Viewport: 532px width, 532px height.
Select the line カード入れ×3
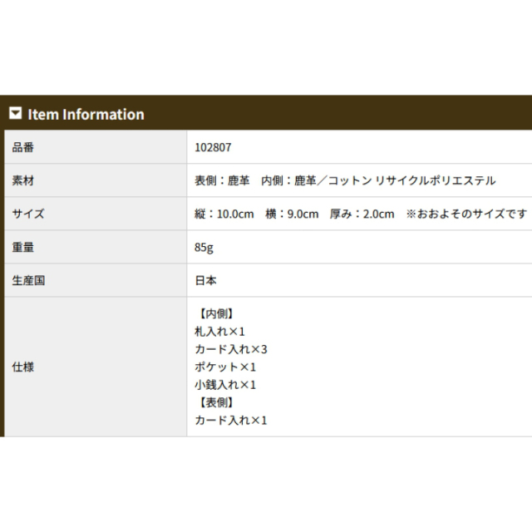tap(231, 349)
